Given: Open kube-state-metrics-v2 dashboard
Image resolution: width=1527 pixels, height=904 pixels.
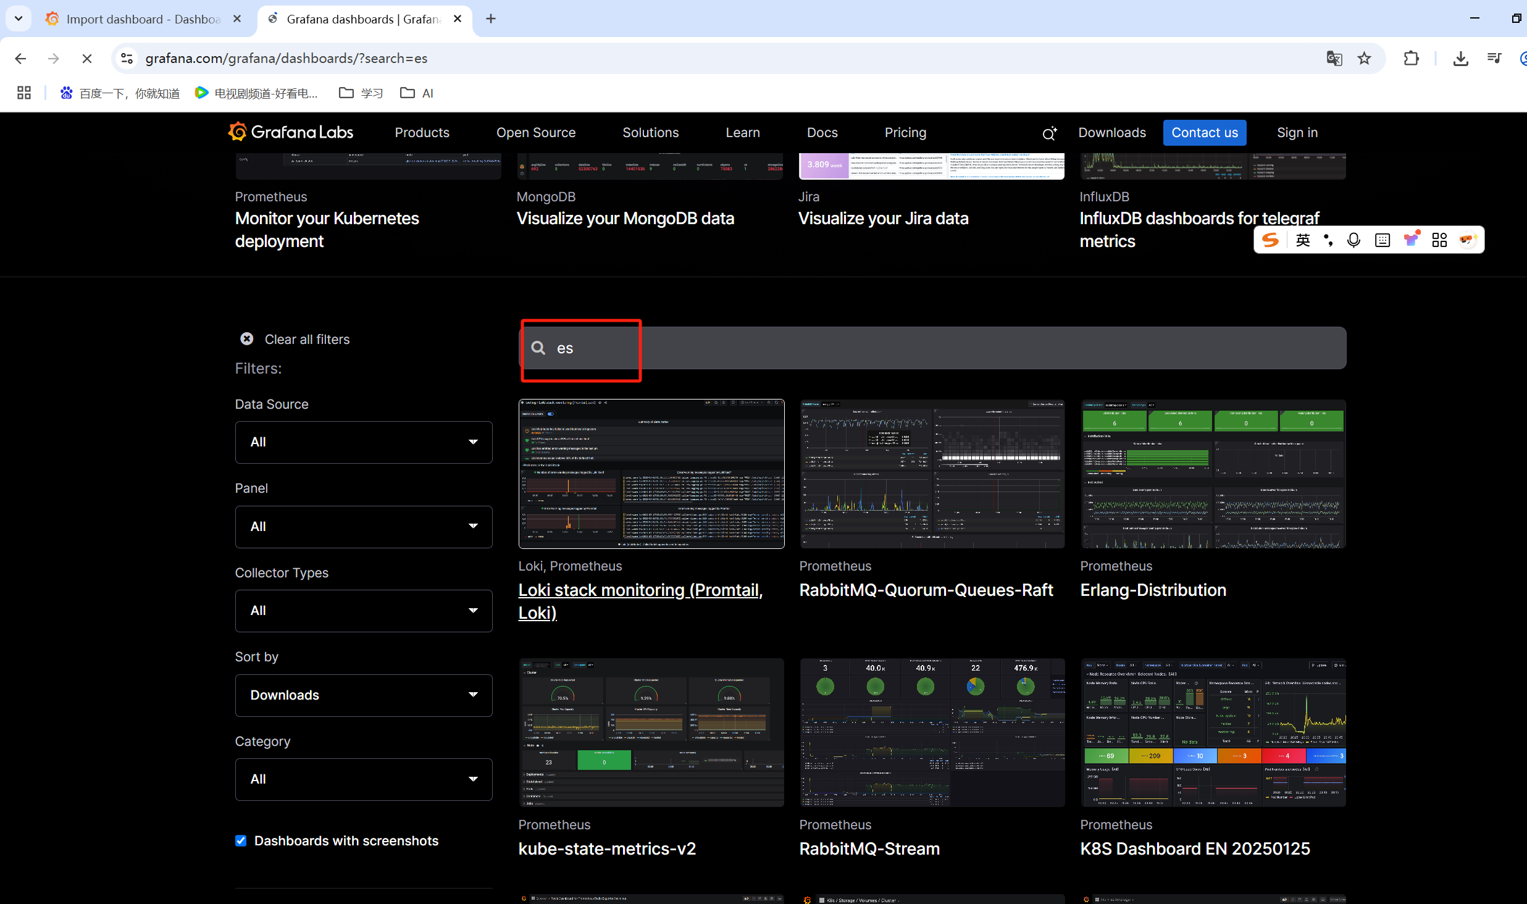Looking at the screenshot, I should click(607, 848).
